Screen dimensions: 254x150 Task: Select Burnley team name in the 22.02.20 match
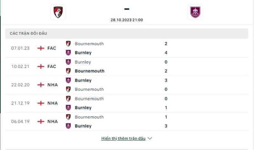pos(83,81)
